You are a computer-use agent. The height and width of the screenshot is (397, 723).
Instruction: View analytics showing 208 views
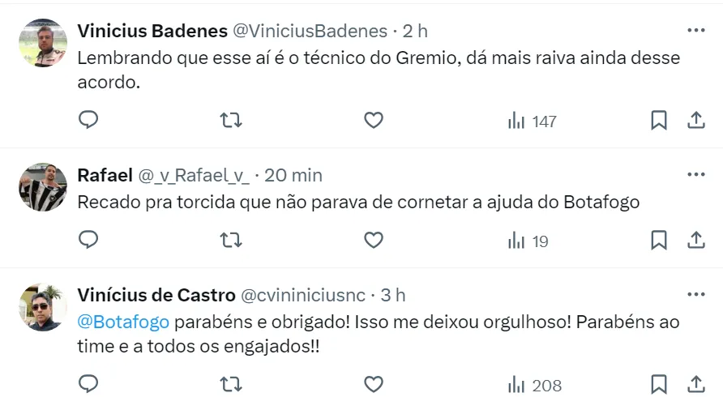point(534,385)
